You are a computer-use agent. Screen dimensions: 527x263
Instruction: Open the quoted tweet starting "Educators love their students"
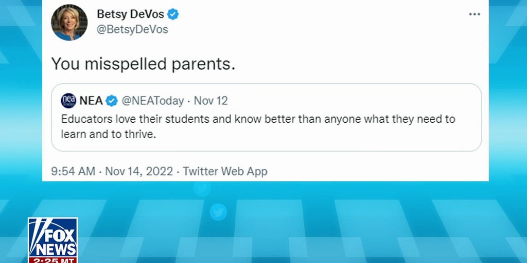pyautogui.click(x=258, y=119)
